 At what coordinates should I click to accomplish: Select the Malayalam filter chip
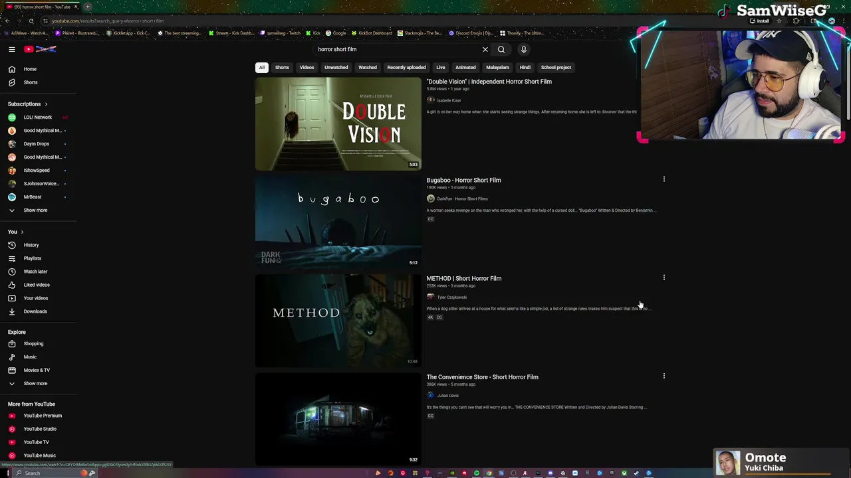click(497, 67)
